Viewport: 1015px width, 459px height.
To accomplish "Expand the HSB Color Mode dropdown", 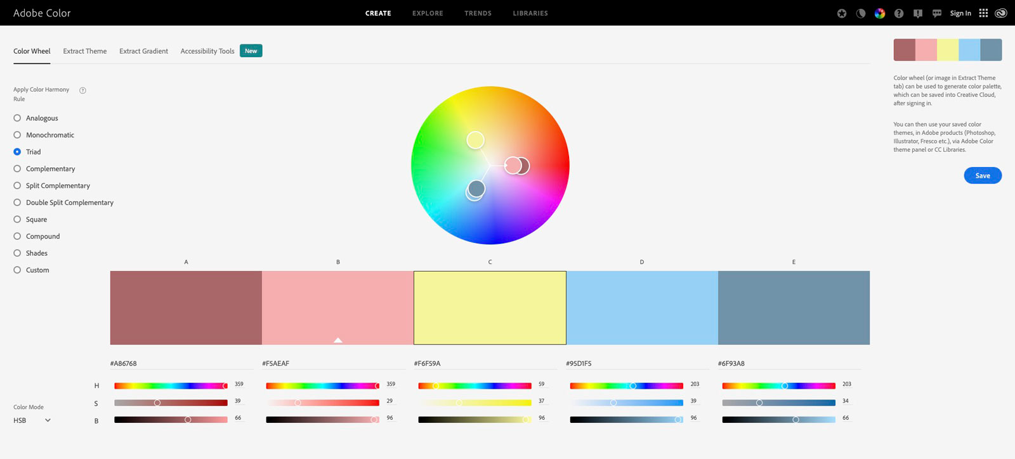I will point(32,420).
